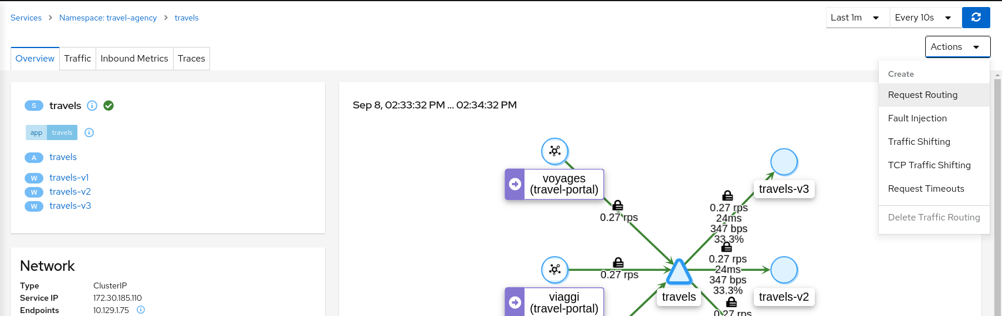Select Traffic Shifting menu option

[919, 142]
